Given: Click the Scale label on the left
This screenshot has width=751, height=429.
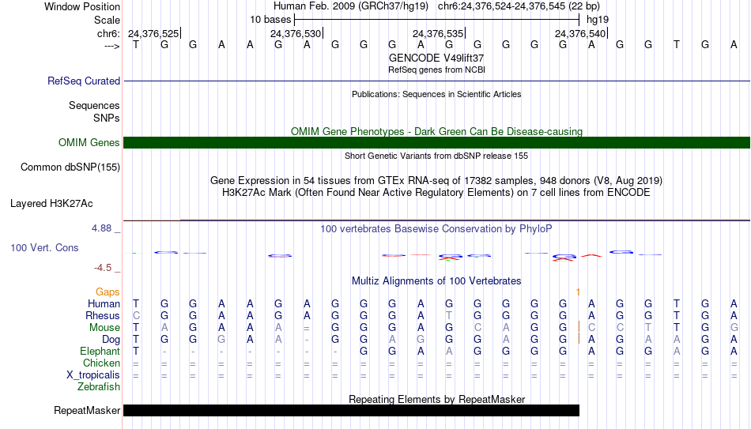Looking at the screenshot, I should pos(107,20).
